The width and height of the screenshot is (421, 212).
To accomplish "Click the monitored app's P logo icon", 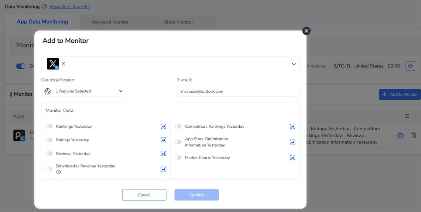I will tap(19, 135).
